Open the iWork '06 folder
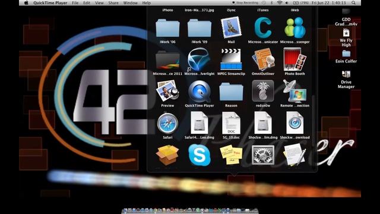The image size is (380, 214). click(167, 28)
